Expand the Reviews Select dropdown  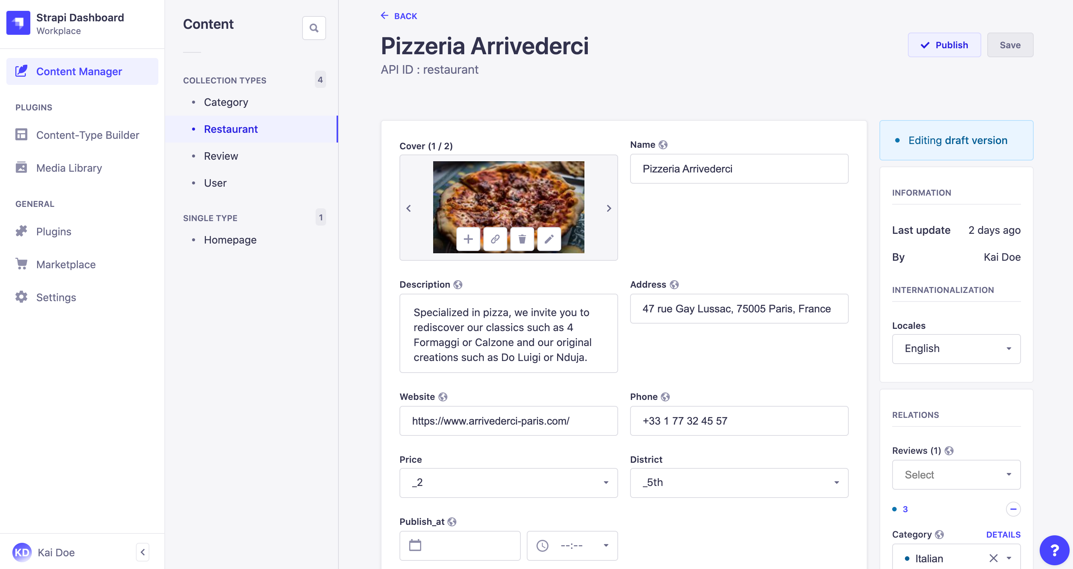pos(956,474)
